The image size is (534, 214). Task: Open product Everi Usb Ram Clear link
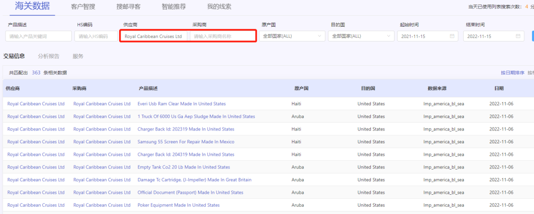click(181, 104)
